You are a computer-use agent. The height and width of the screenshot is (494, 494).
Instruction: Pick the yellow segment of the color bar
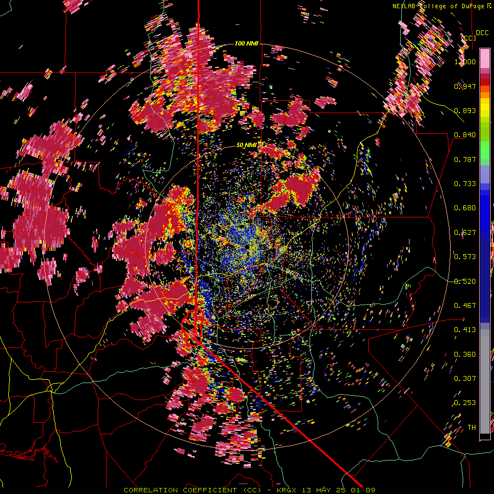pyautogui.click(x=485, y=108)
